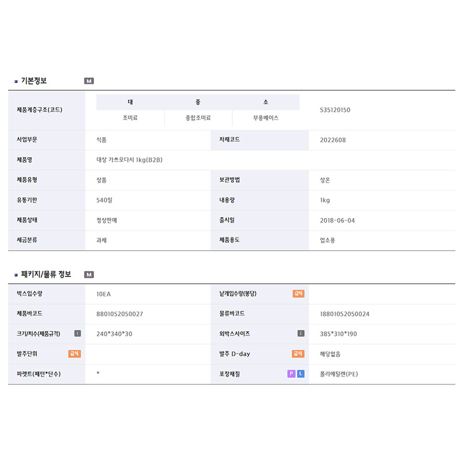Click the M badge beside 기본정보
461x461 pixels.
[89, 81]
